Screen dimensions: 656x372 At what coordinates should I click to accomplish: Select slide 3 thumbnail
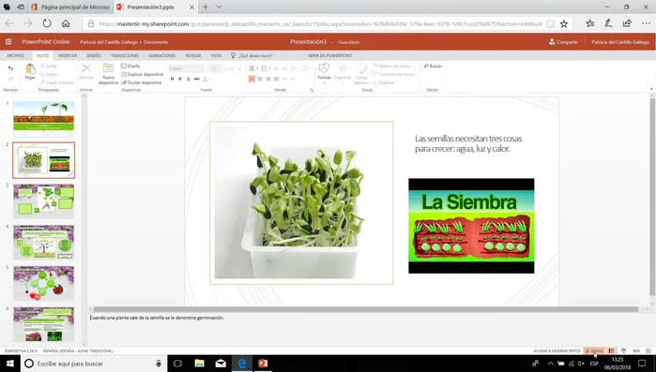43,201
